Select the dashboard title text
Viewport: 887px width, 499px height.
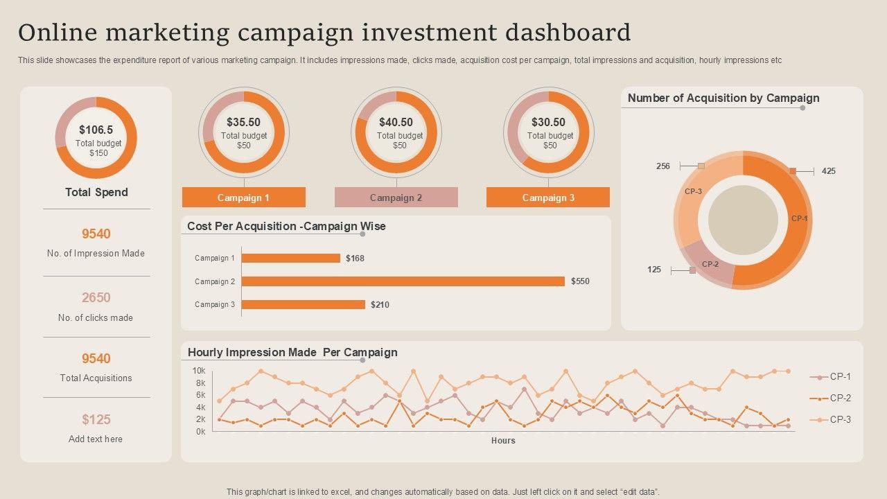[x=324, y=33]
